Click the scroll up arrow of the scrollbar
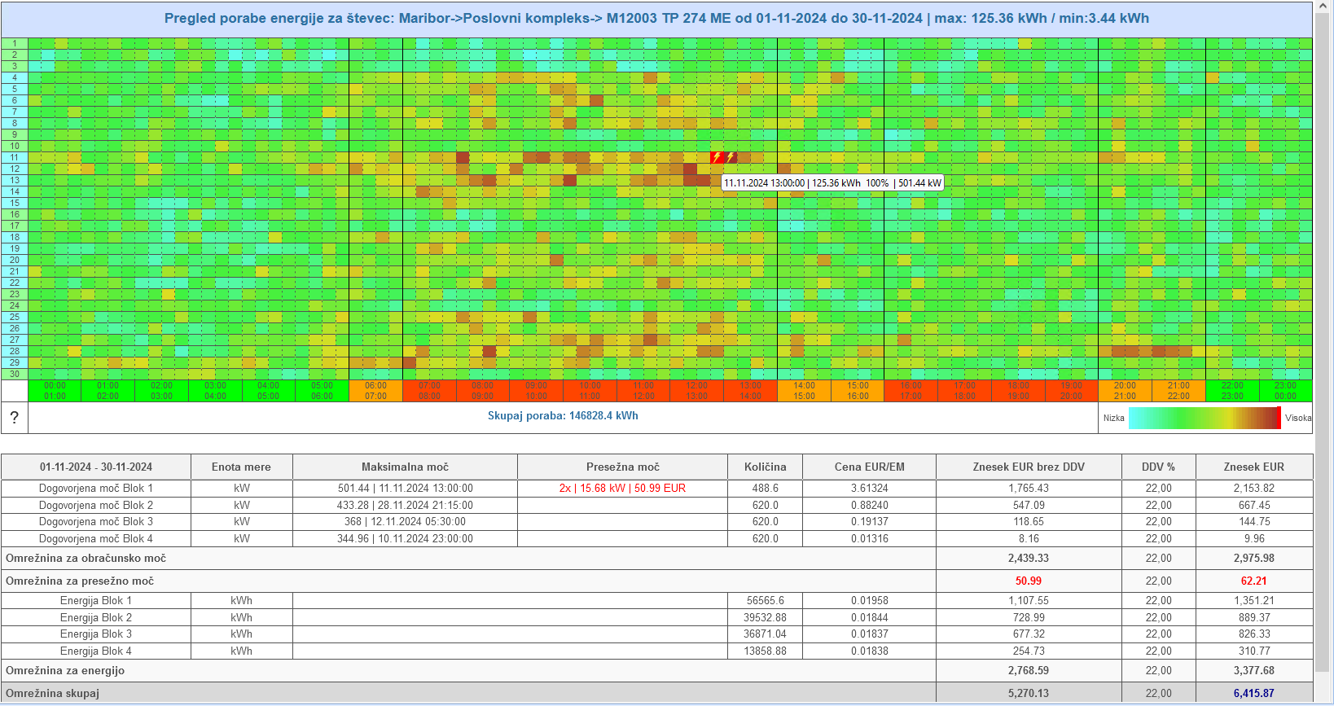The height and width of the screenshot is (706, 1334). tap(1323, 6)
